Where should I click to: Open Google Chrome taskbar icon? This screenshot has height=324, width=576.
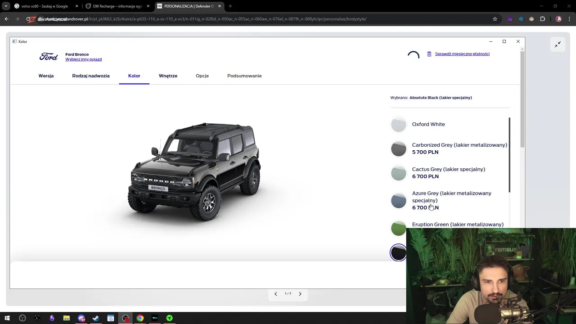140,318
